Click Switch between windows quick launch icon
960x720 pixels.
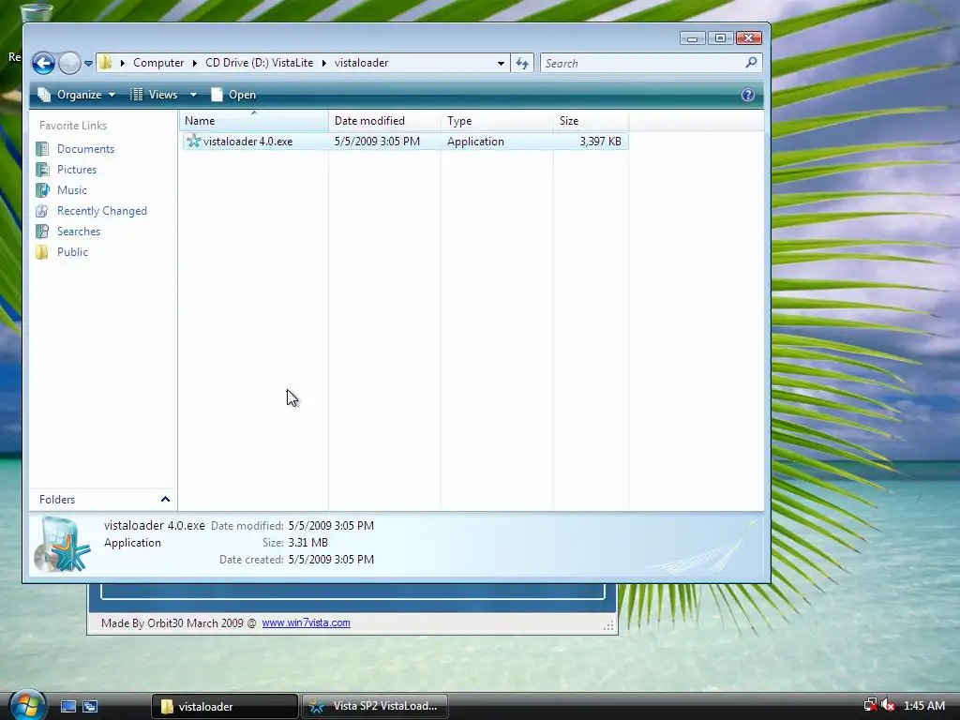(90, 707)
